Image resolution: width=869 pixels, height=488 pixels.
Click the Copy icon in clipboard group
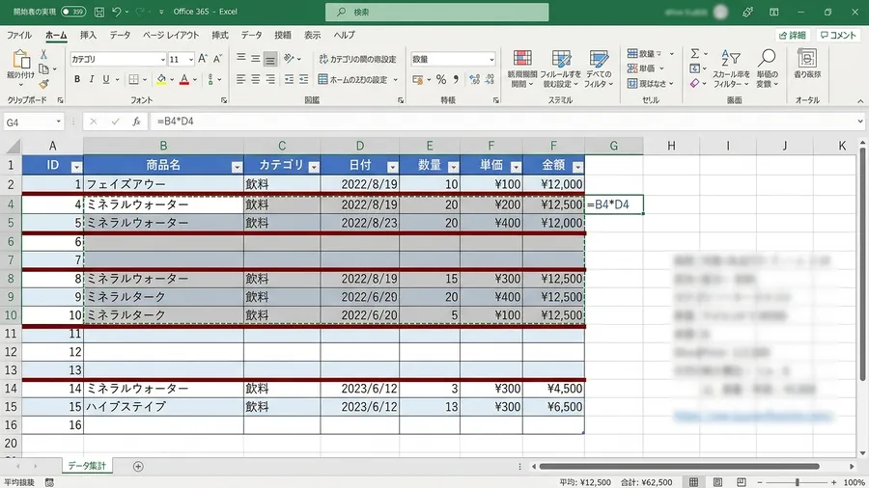click(43, 69)
